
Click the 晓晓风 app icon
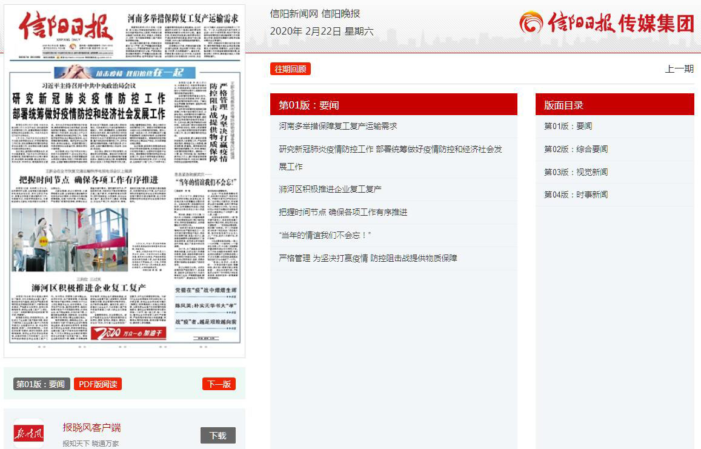click(28, 433)
